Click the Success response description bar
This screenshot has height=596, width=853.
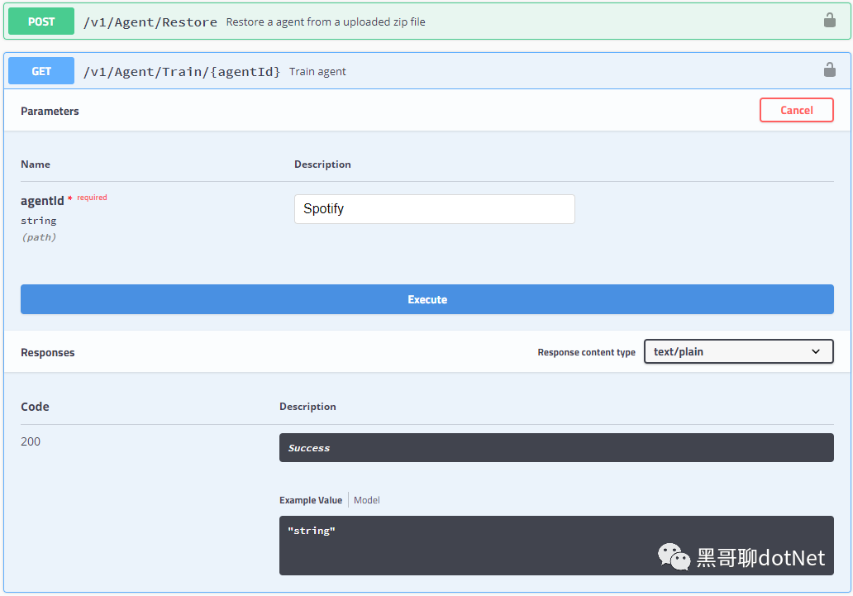click(x=555, y=448)
